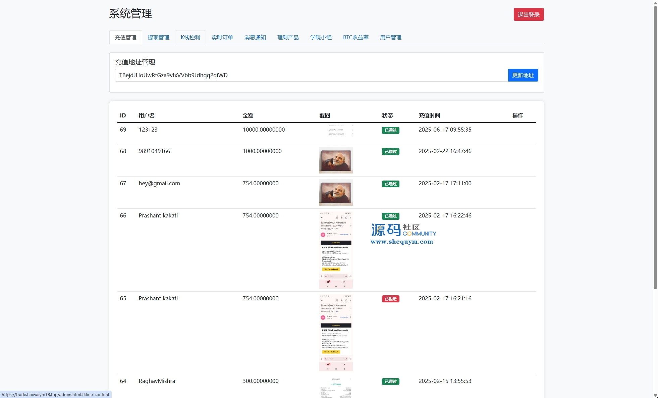Open Binance screenshot for order ID 65
Viewport: 658px width, 398px height.
[336, 333]
